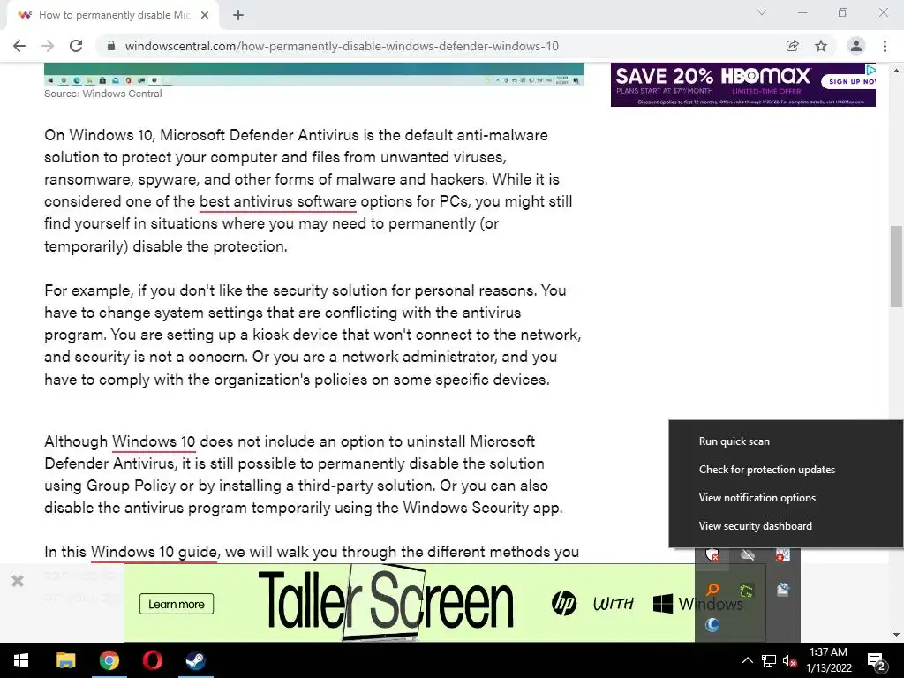Click the AdChoices icon on HBO ad
The image size is (904, 678).
pos(870,70)
